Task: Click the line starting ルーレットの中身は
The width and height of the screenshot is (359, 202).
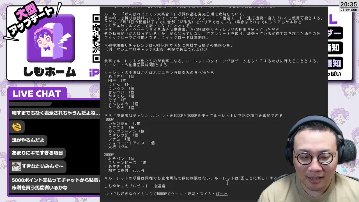Action: [159, 73]
